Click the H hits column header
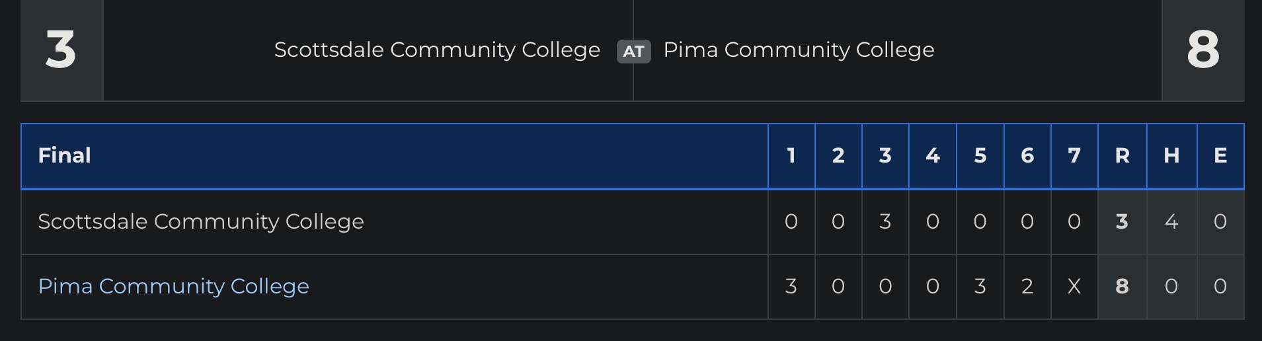 [1171, 155]
